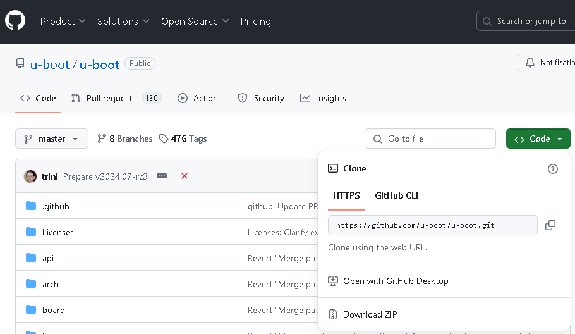This screenshot has width=575, height=334.
Task: Switch to the Pull requests tab
Action: pyautogui.click(x=116, y=98)
